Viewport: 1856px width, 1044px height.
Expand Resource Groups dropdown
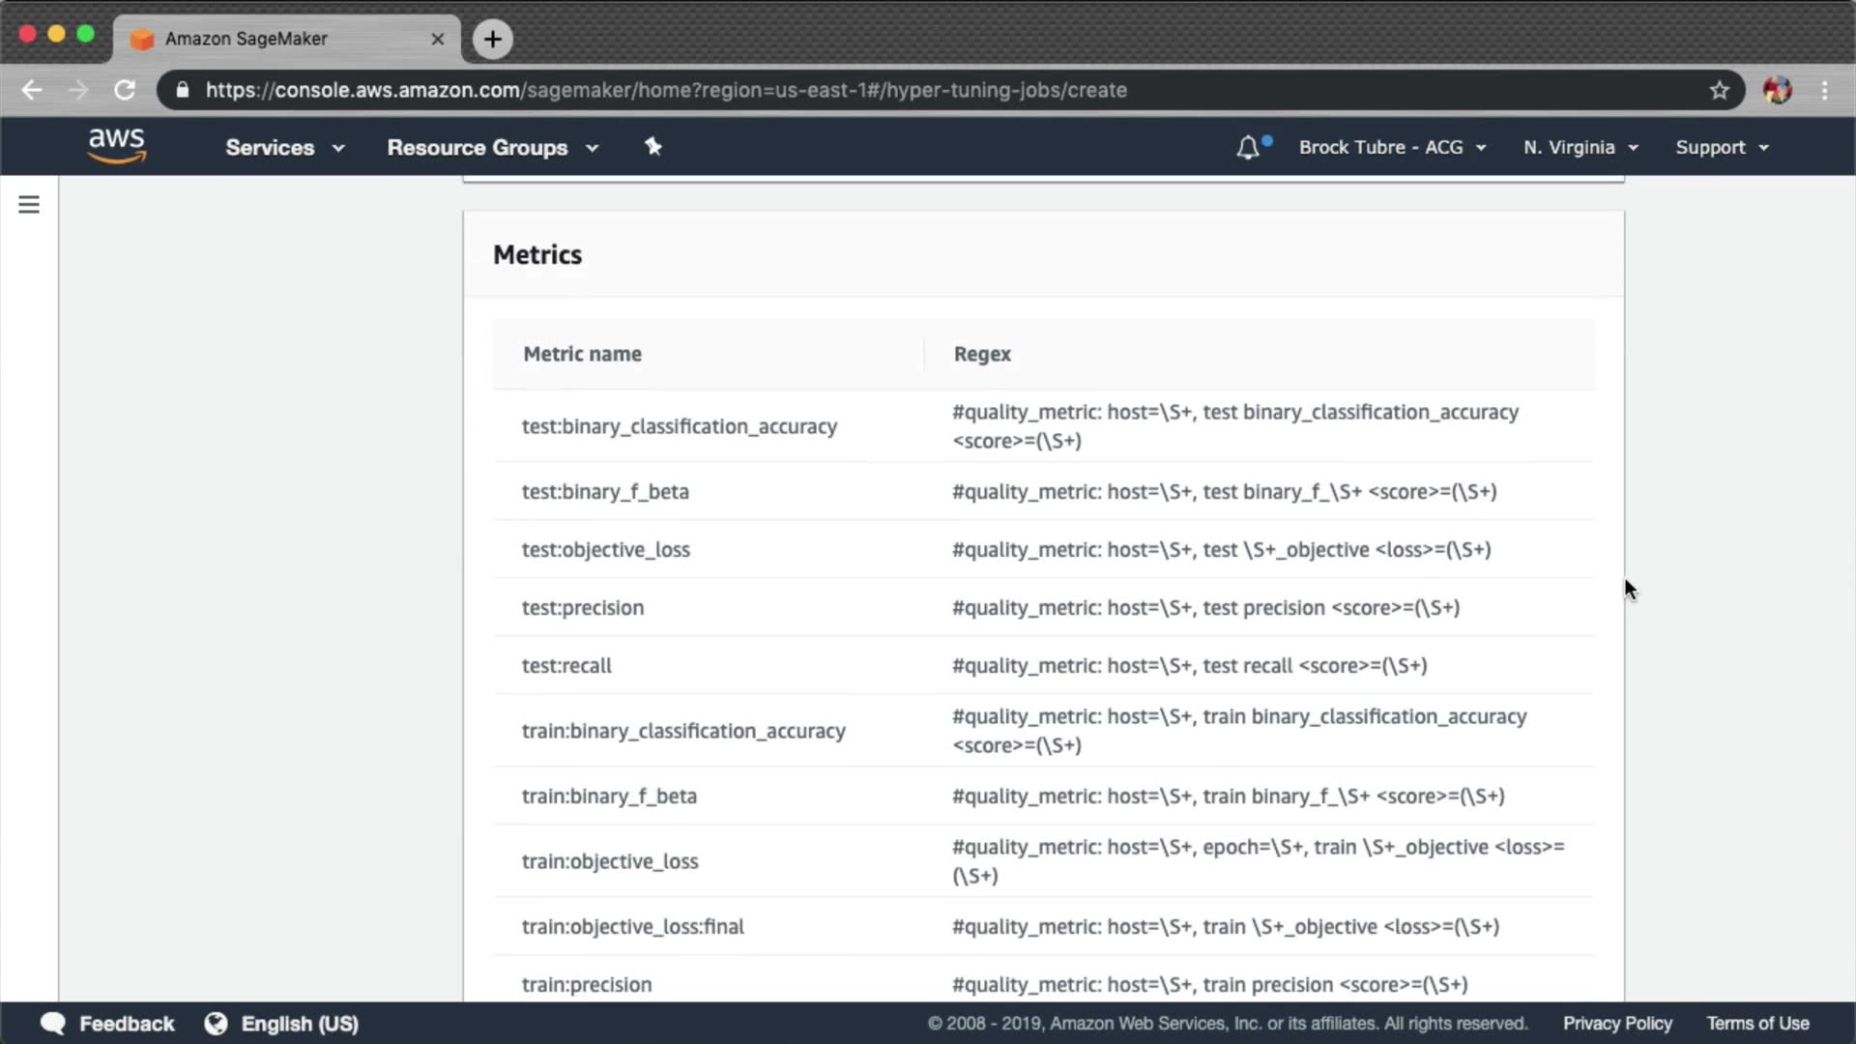492,148
